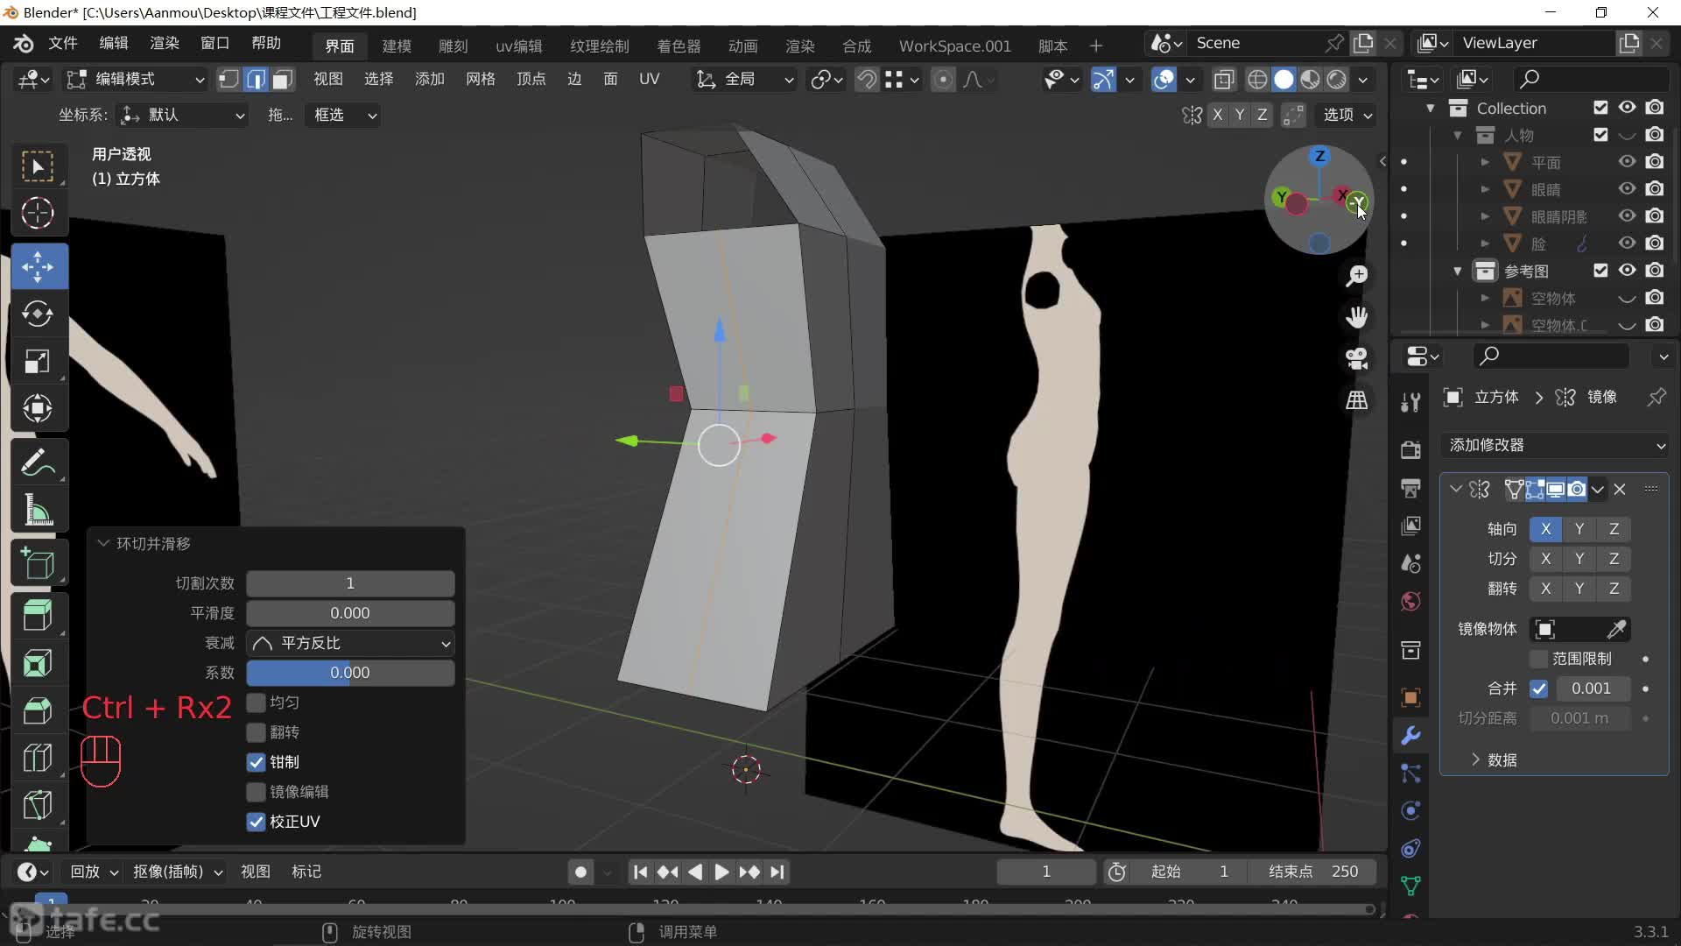The image size is (1681, 946).
Task: Click the 选项 options button
Action: point(1348,115)
